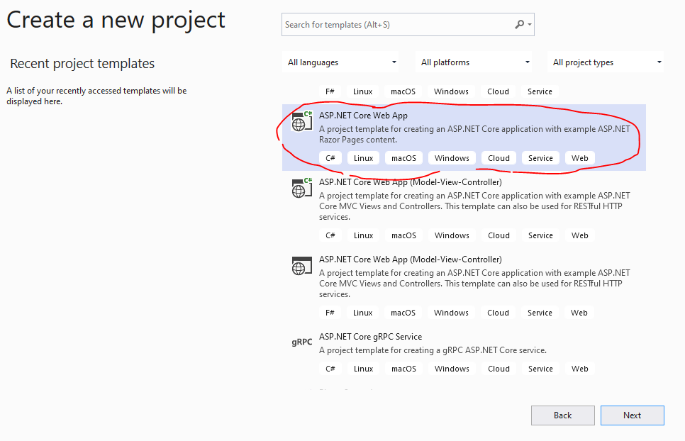The width and height of the screenshot is (685, 441).
Task: Click the Windows tag on the highlighted template
Action: [x=451, y=157]
